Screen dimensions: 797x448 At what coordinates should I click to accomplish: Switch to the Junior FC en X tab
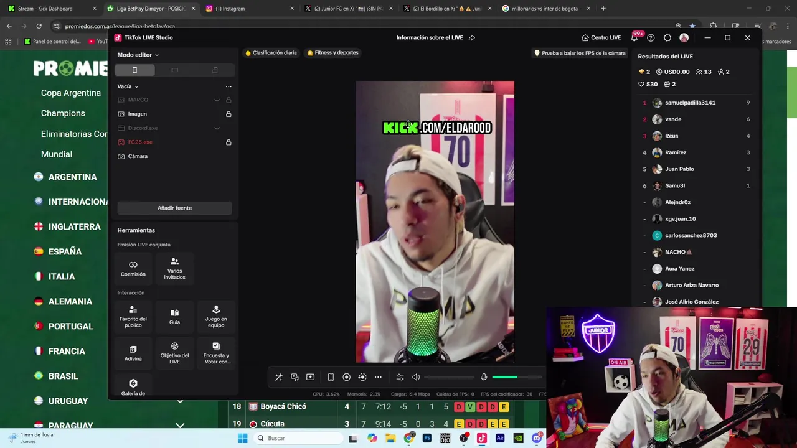tap(349, 9)
